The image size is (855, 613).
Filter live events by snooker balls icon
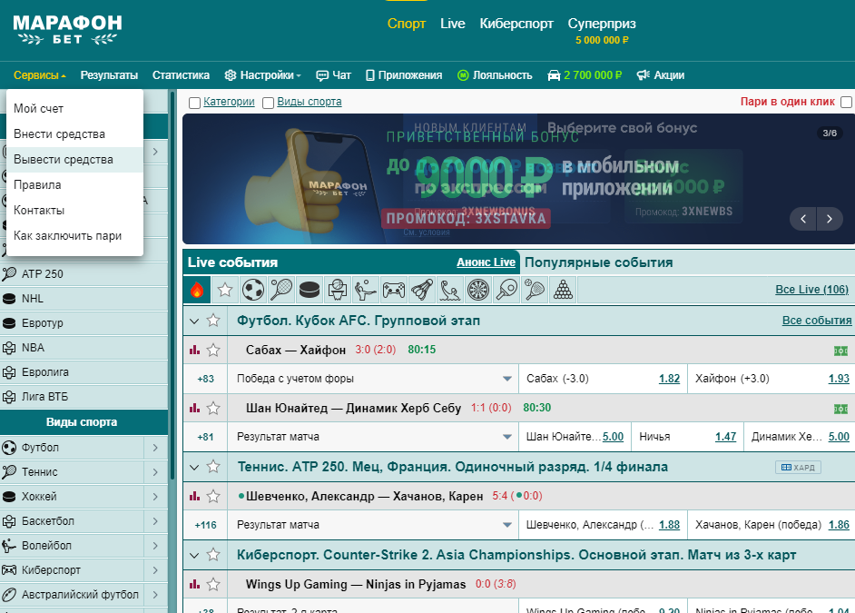tap(563, 290)
